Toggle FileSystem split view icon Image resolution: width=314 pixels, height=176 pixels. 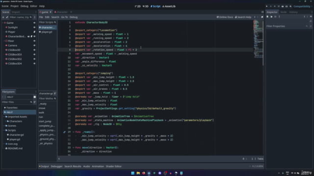click(x=35, y=97)
